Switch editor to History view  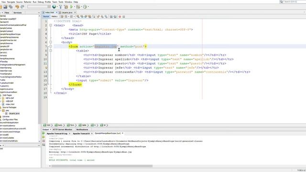55,17
